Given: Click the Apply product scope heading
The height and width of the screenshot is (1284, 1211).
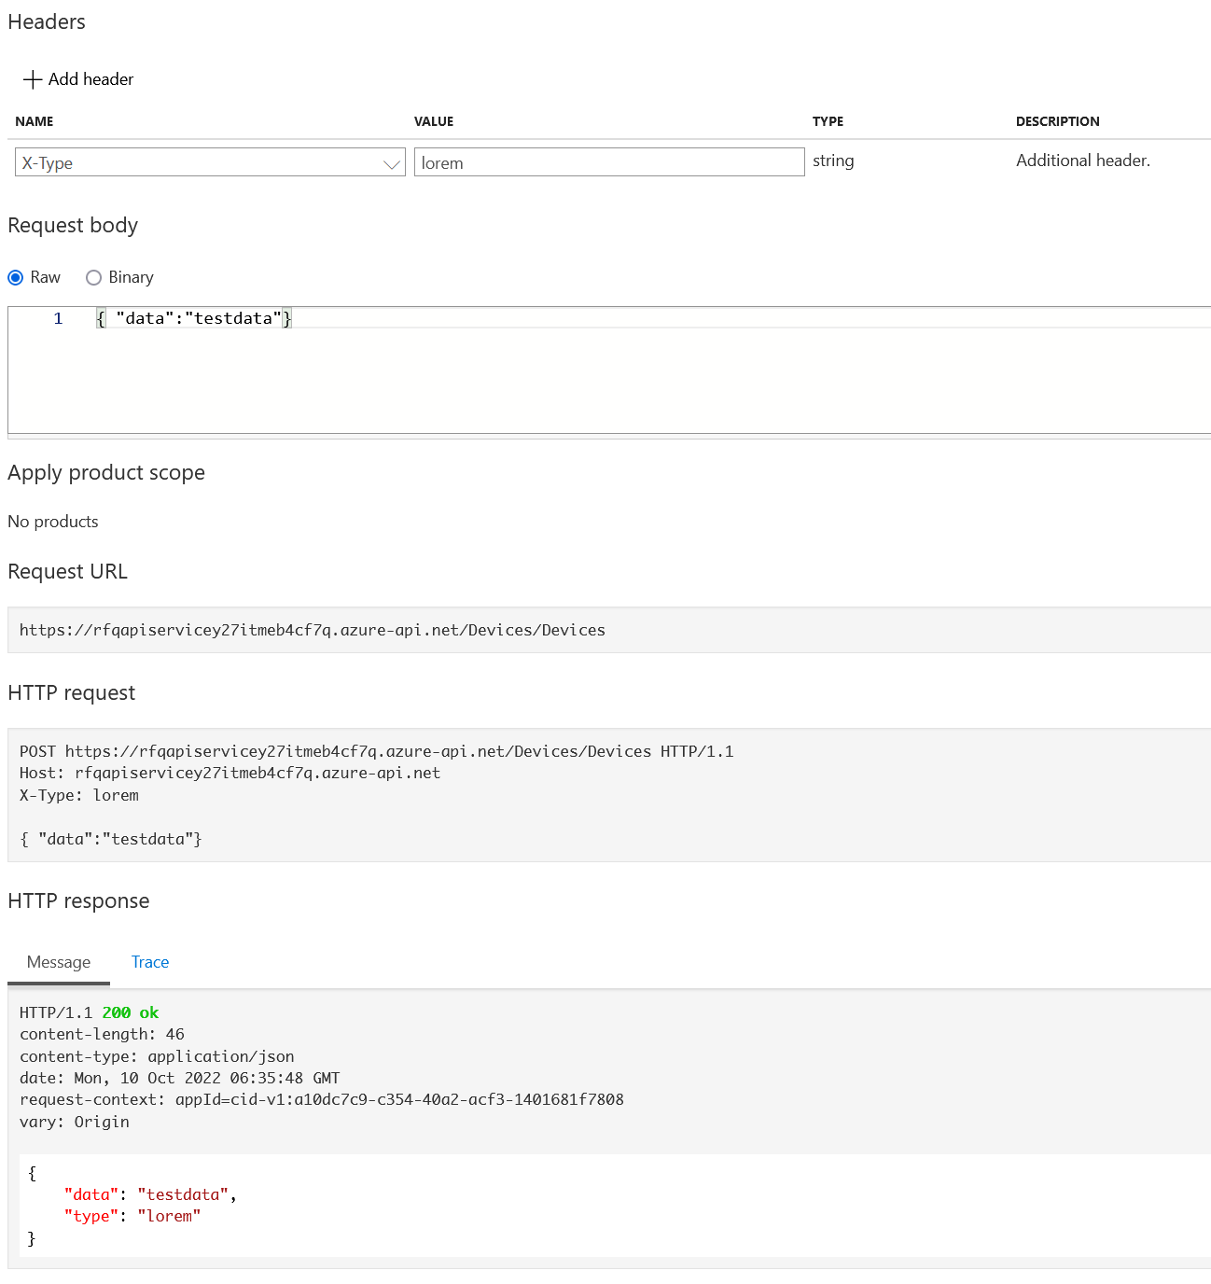Looking at the screenshot, I should [x=105, y=473].
